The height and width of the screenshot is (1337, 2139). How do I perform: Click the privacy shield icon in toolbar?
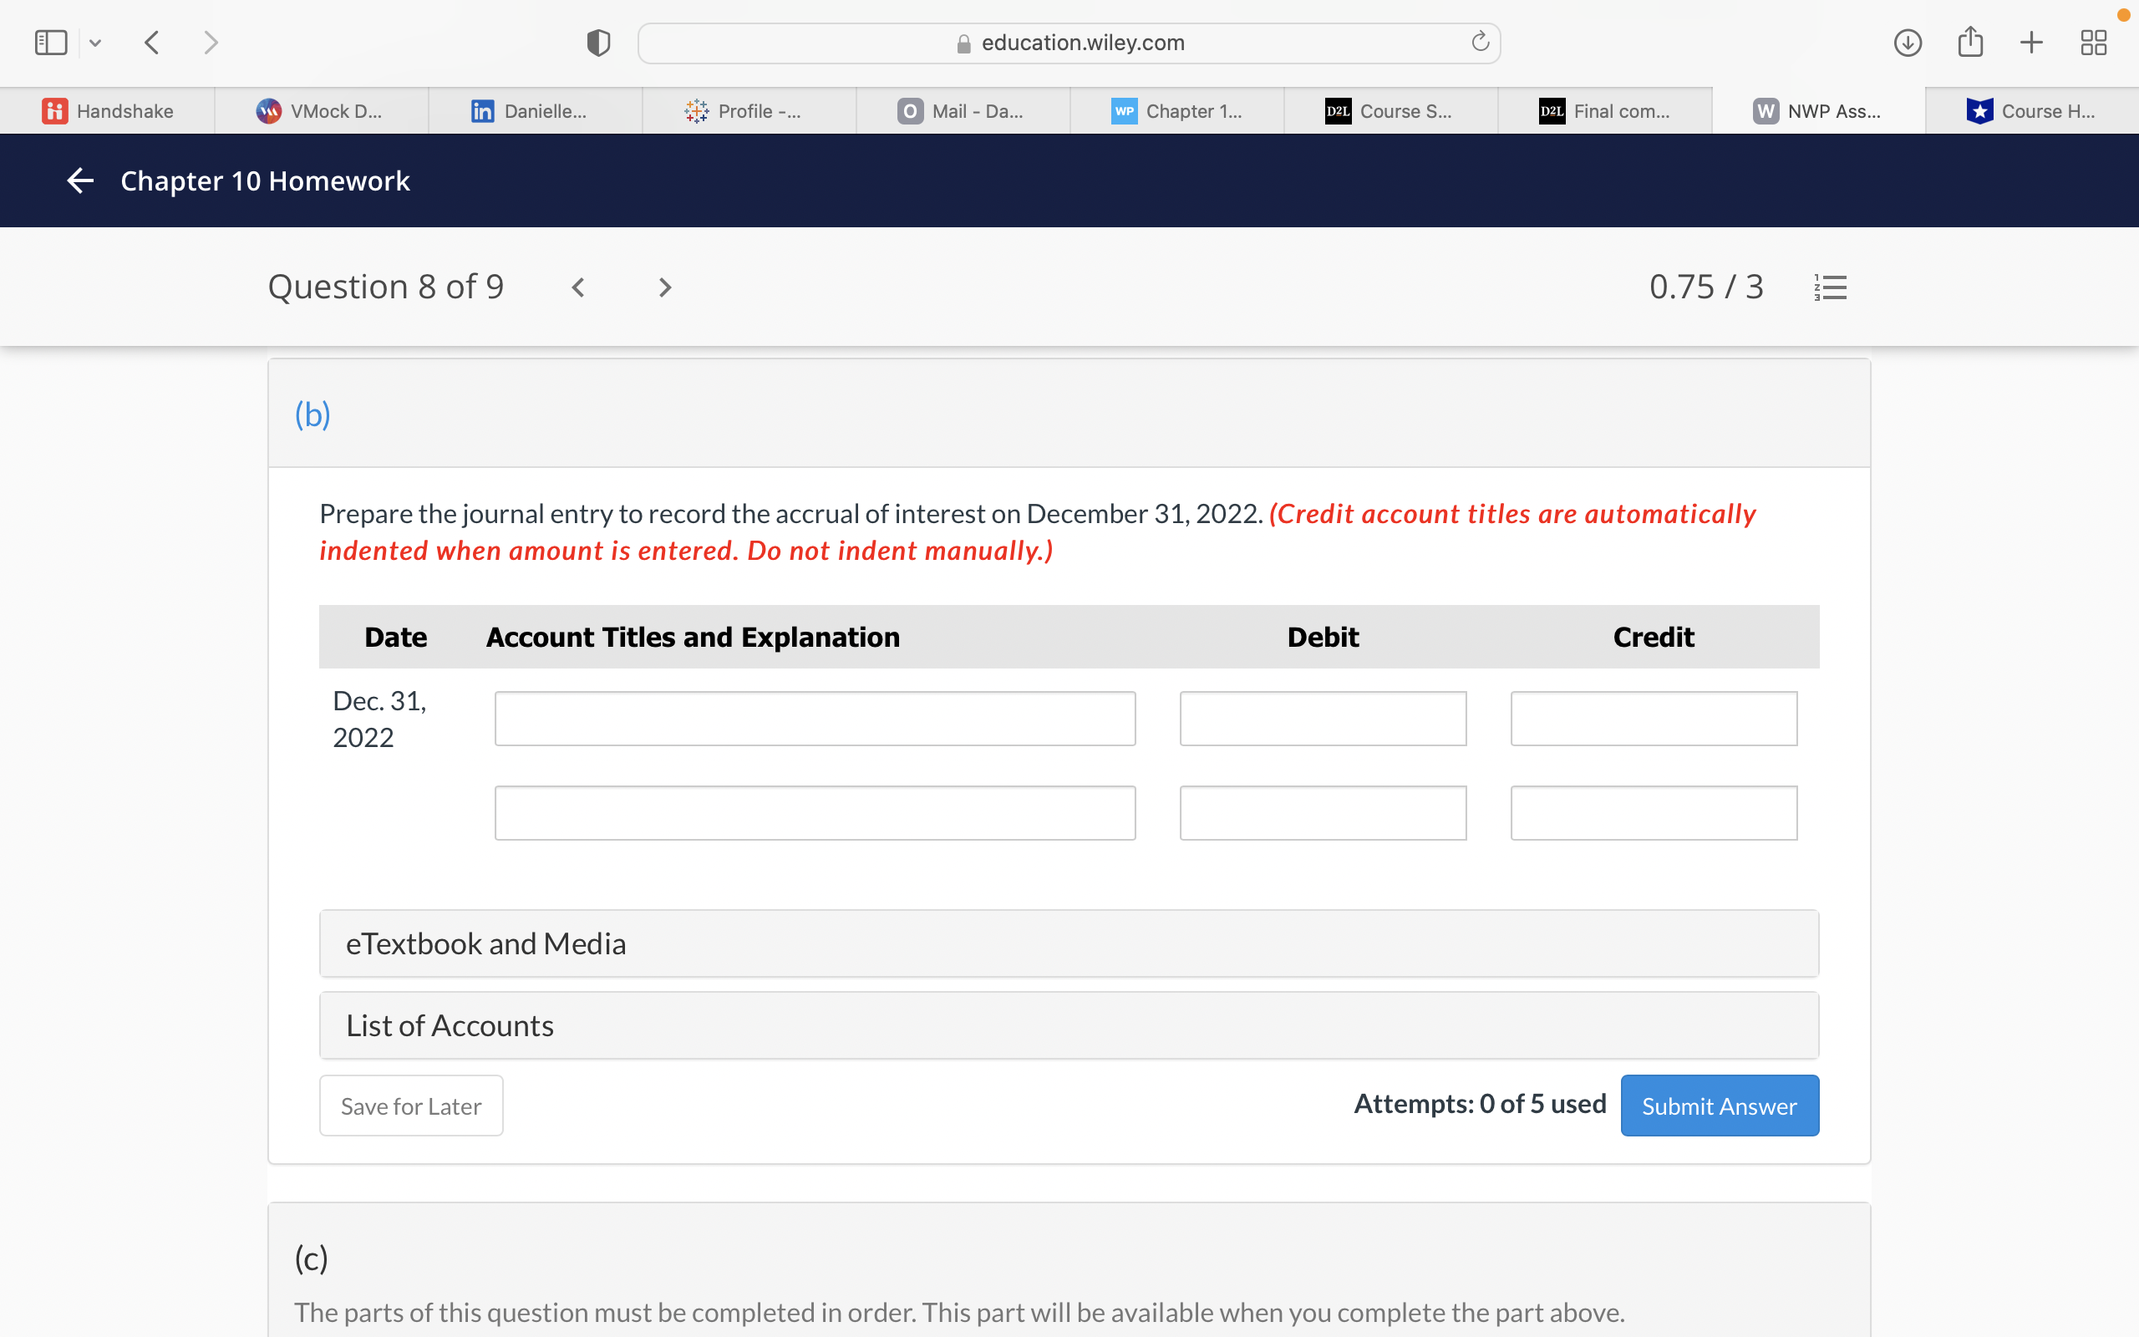598,43
